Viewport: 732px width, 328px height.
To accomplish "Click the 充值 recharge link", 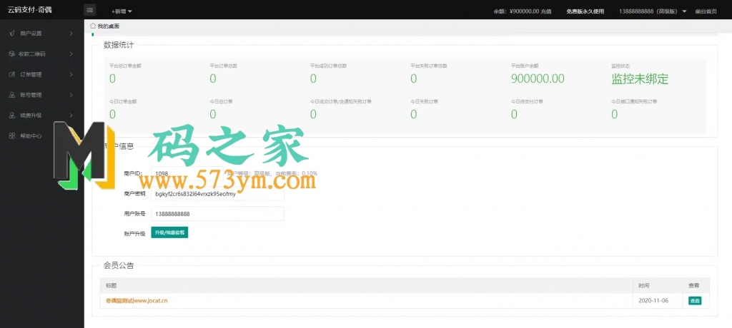I will [545, 11].
